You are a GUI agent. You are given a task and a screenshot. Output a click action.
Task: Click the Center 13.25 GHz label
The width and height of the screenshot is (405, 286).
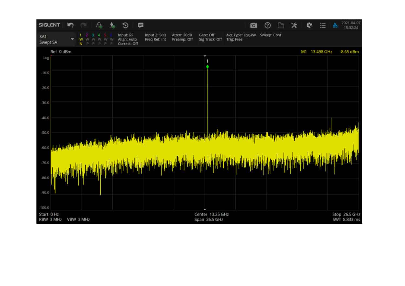click(x=211, y=214)
